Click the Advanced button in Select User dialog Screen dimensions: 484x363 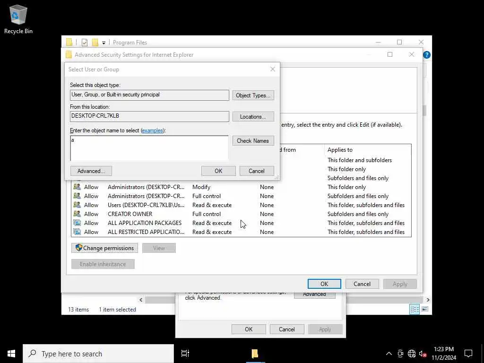point(91,171)
